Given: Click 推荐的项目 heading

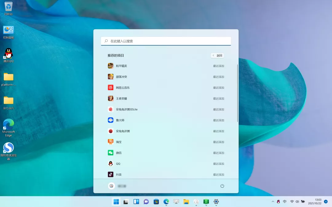Looking at the screenshot, I should [116, 55].
